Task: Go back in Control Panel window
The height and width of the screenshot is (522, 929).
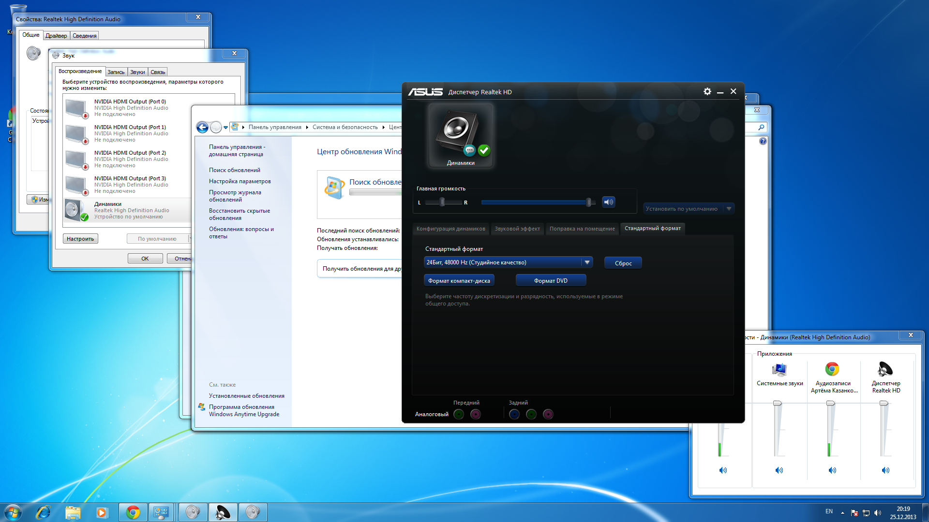Action: coord(202,127)
